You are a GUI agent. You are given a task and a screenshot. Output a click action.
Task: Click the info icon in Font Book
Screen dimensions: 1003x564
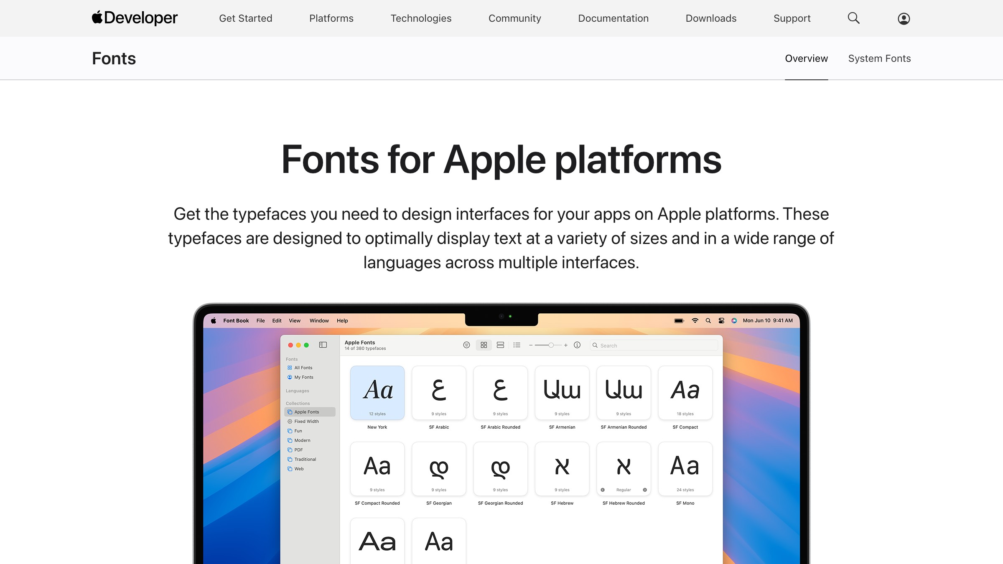577,345
